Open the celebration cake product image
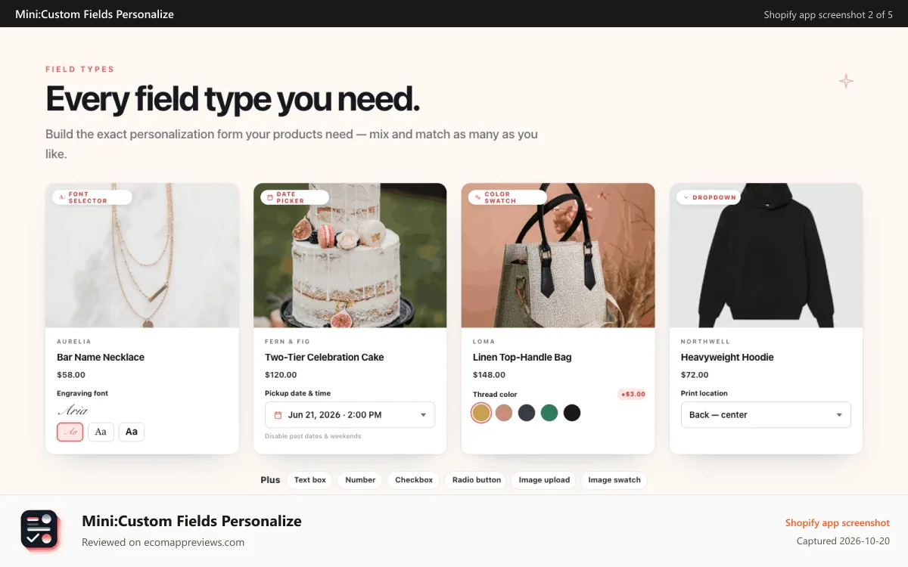Screen dimensions: 908x567 click(x=350, y=256)
